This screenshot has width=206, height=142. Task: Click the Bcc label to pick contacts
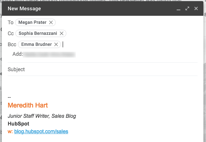[x=12, y=44]
